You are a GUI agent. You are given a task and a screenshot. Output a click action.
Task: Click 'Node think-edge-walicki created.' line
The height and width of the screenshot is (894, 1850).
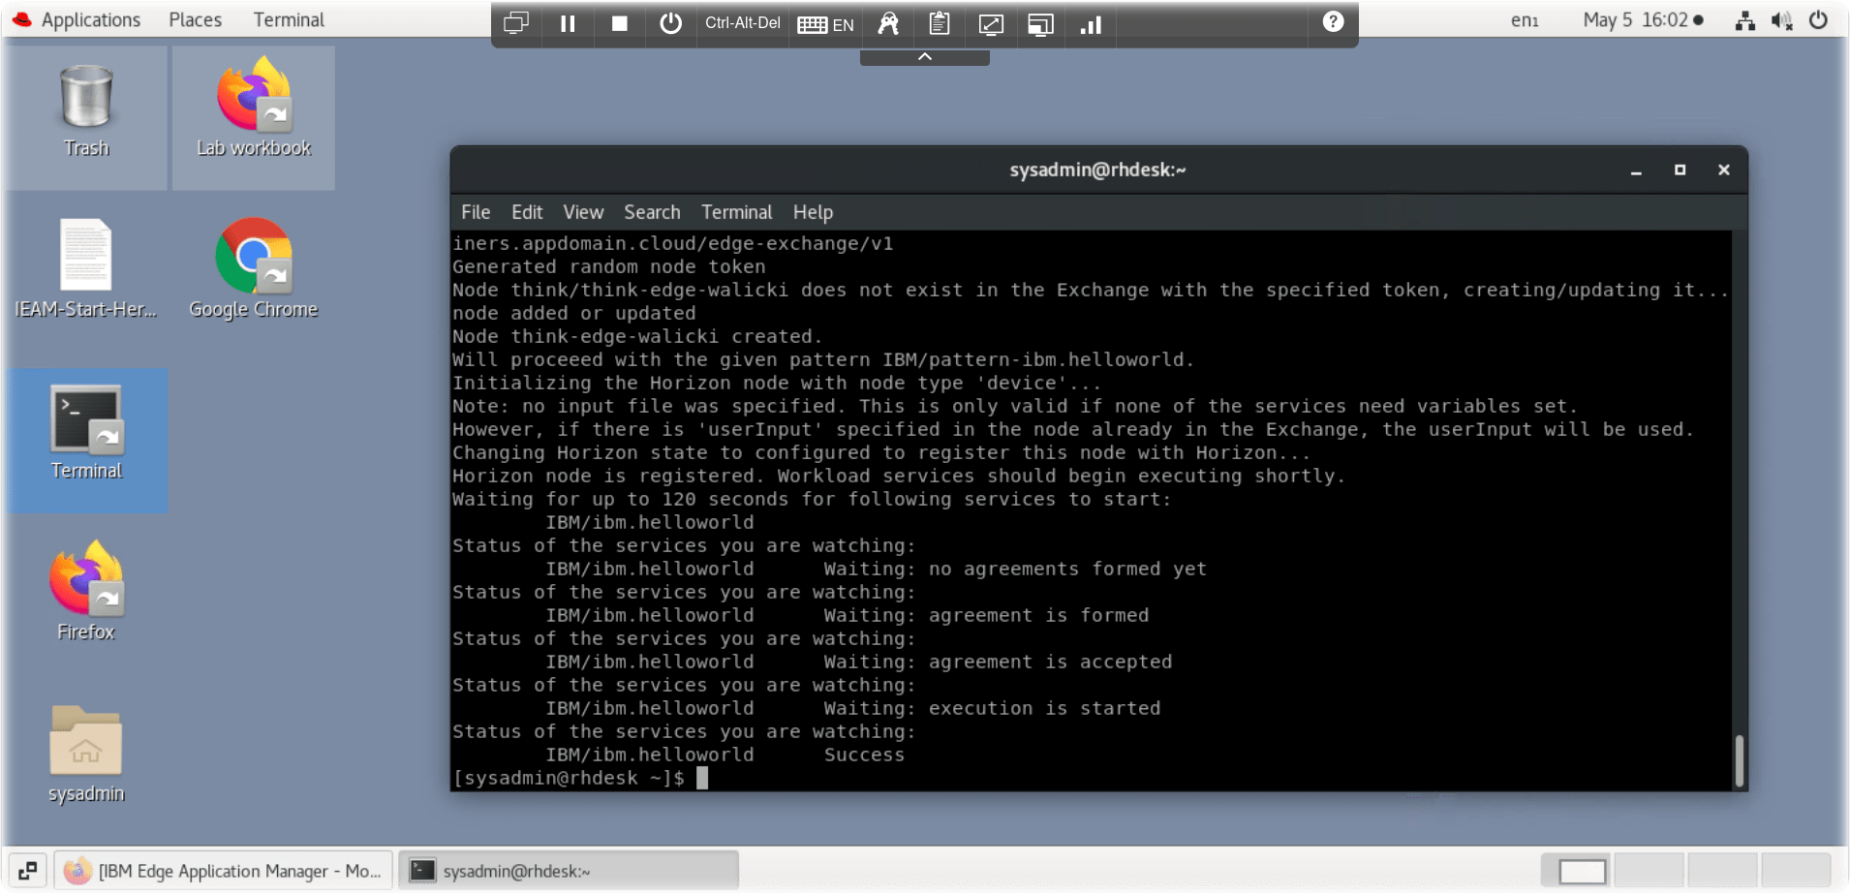(x=637, y=336)
